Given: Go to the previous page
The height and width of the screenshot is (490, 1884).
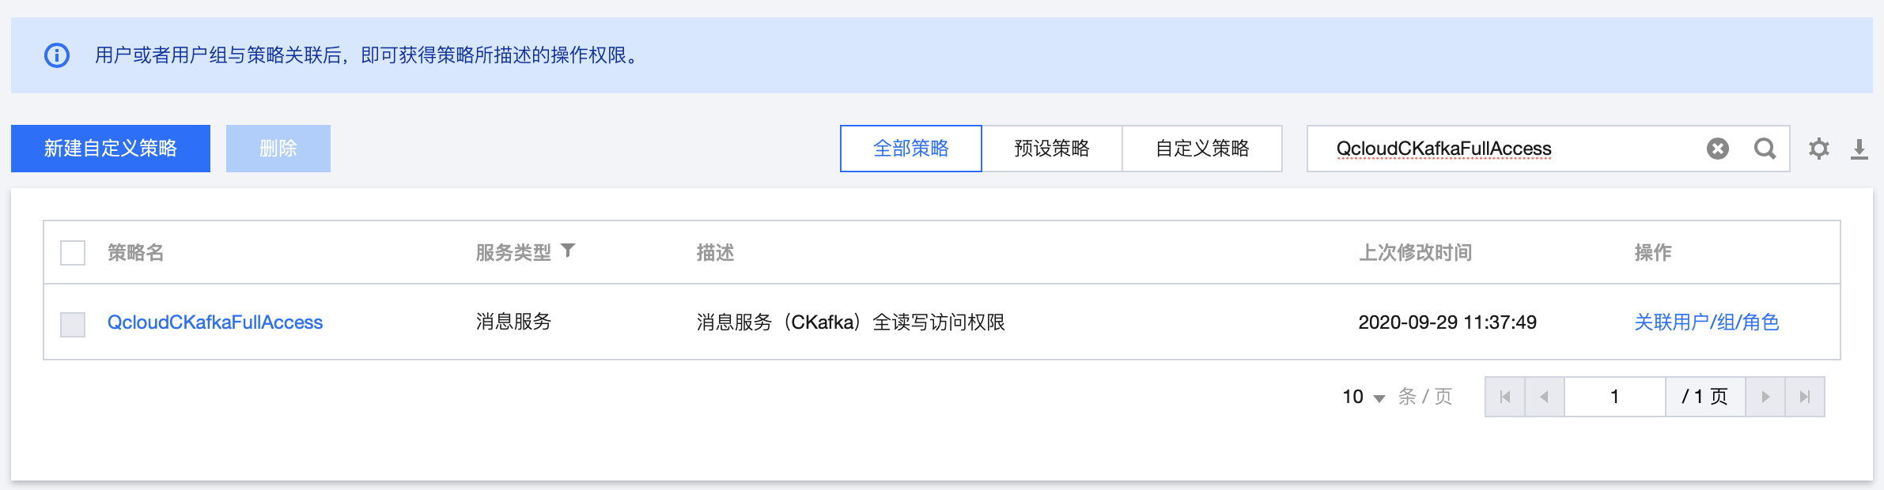Looking at the screenshot, I should click(1545, 397).
